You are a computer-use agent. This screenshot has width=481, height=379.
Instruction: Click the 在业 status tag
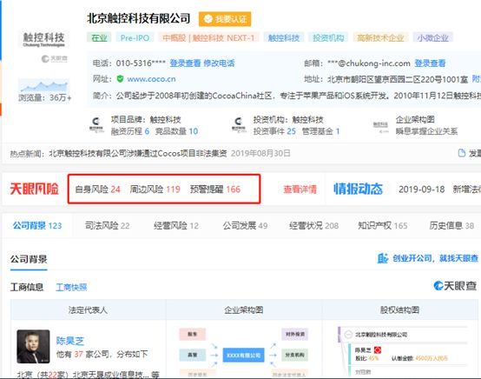(x=99, y=37)
